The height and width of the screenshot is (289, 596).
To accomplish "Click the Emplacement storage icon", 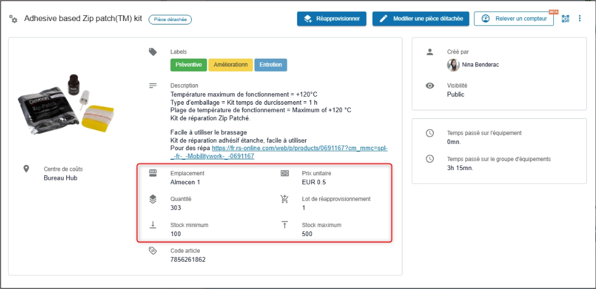I will point(153,173).
